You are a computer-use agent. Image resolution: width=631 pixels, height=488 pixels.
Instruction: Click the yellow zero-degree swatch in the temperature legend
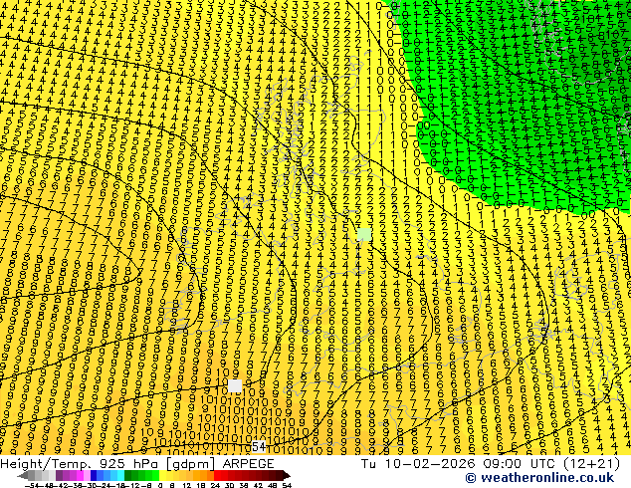click(162, 475)
